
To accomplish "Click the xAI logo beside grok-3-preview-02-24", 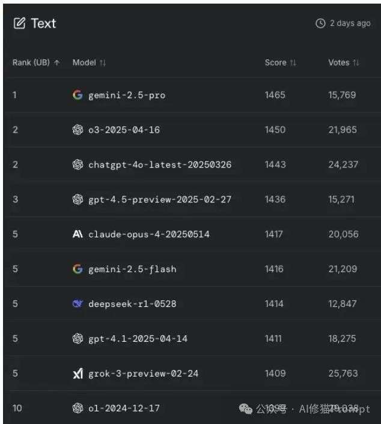I will click(x=78, y=374).
